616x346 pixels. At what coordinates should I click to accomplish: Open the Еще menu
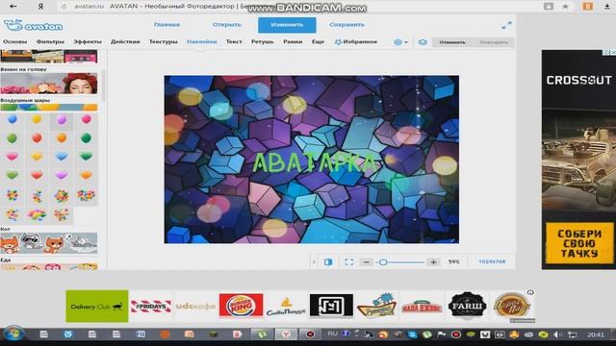click(x=318, y=41)
